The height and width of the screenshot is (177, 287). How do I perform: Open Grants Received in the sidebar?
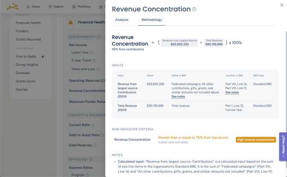tap(28, 39)
